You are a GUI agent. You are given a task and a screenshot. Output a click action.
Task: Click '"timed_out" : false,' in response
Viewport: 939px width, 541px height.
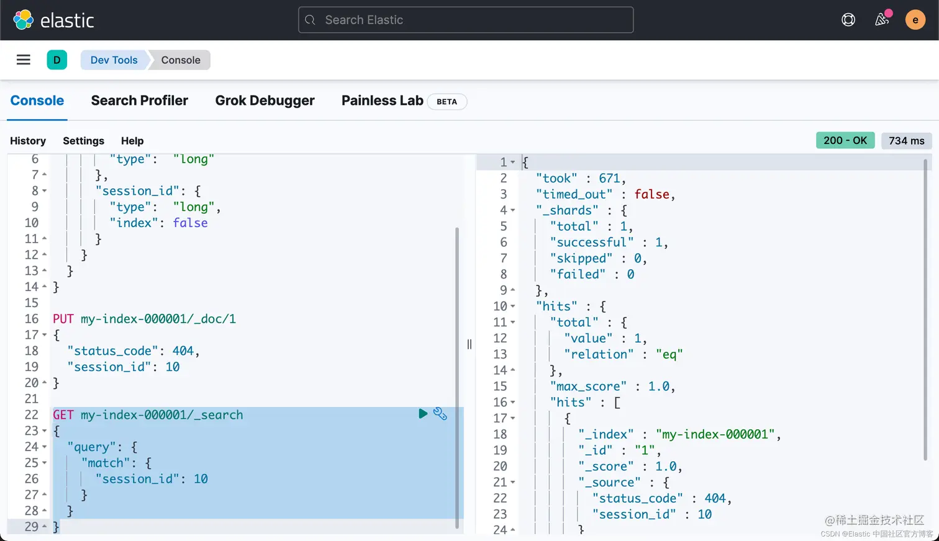pos(606,195)
